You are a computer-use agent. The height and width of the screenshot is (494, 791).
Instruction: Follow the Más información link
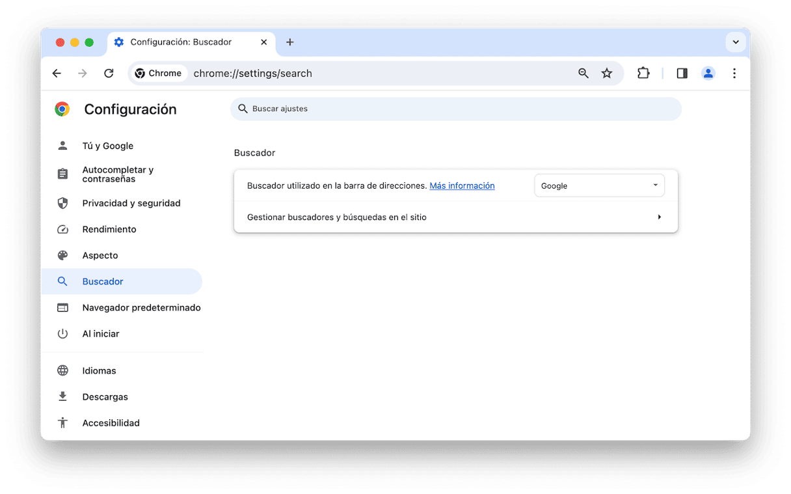pyautogui.click(x=462, y=185)
